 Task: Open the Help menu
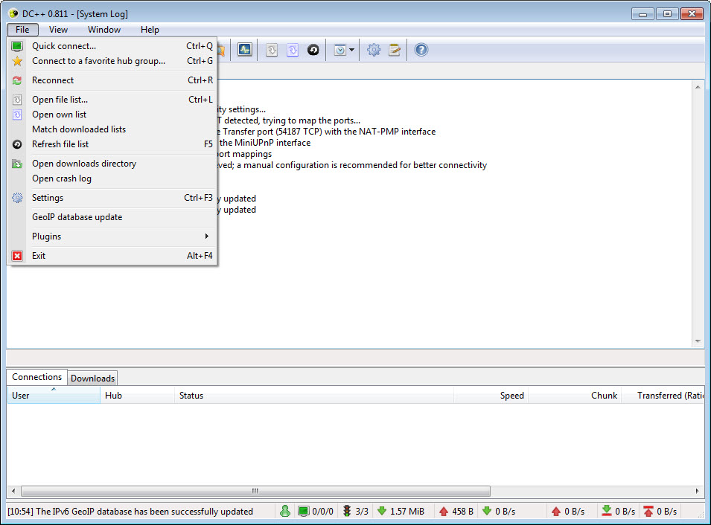click(150, 30)
